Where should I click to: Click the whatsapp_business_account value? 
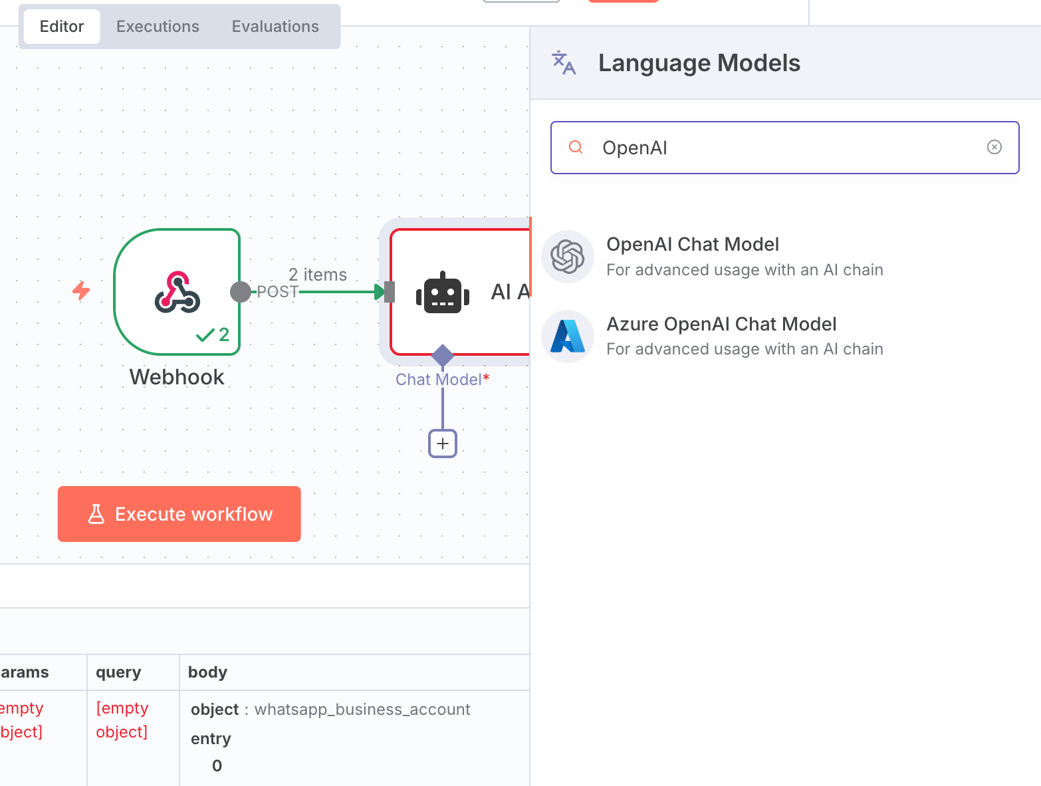[x=362, y=710]
